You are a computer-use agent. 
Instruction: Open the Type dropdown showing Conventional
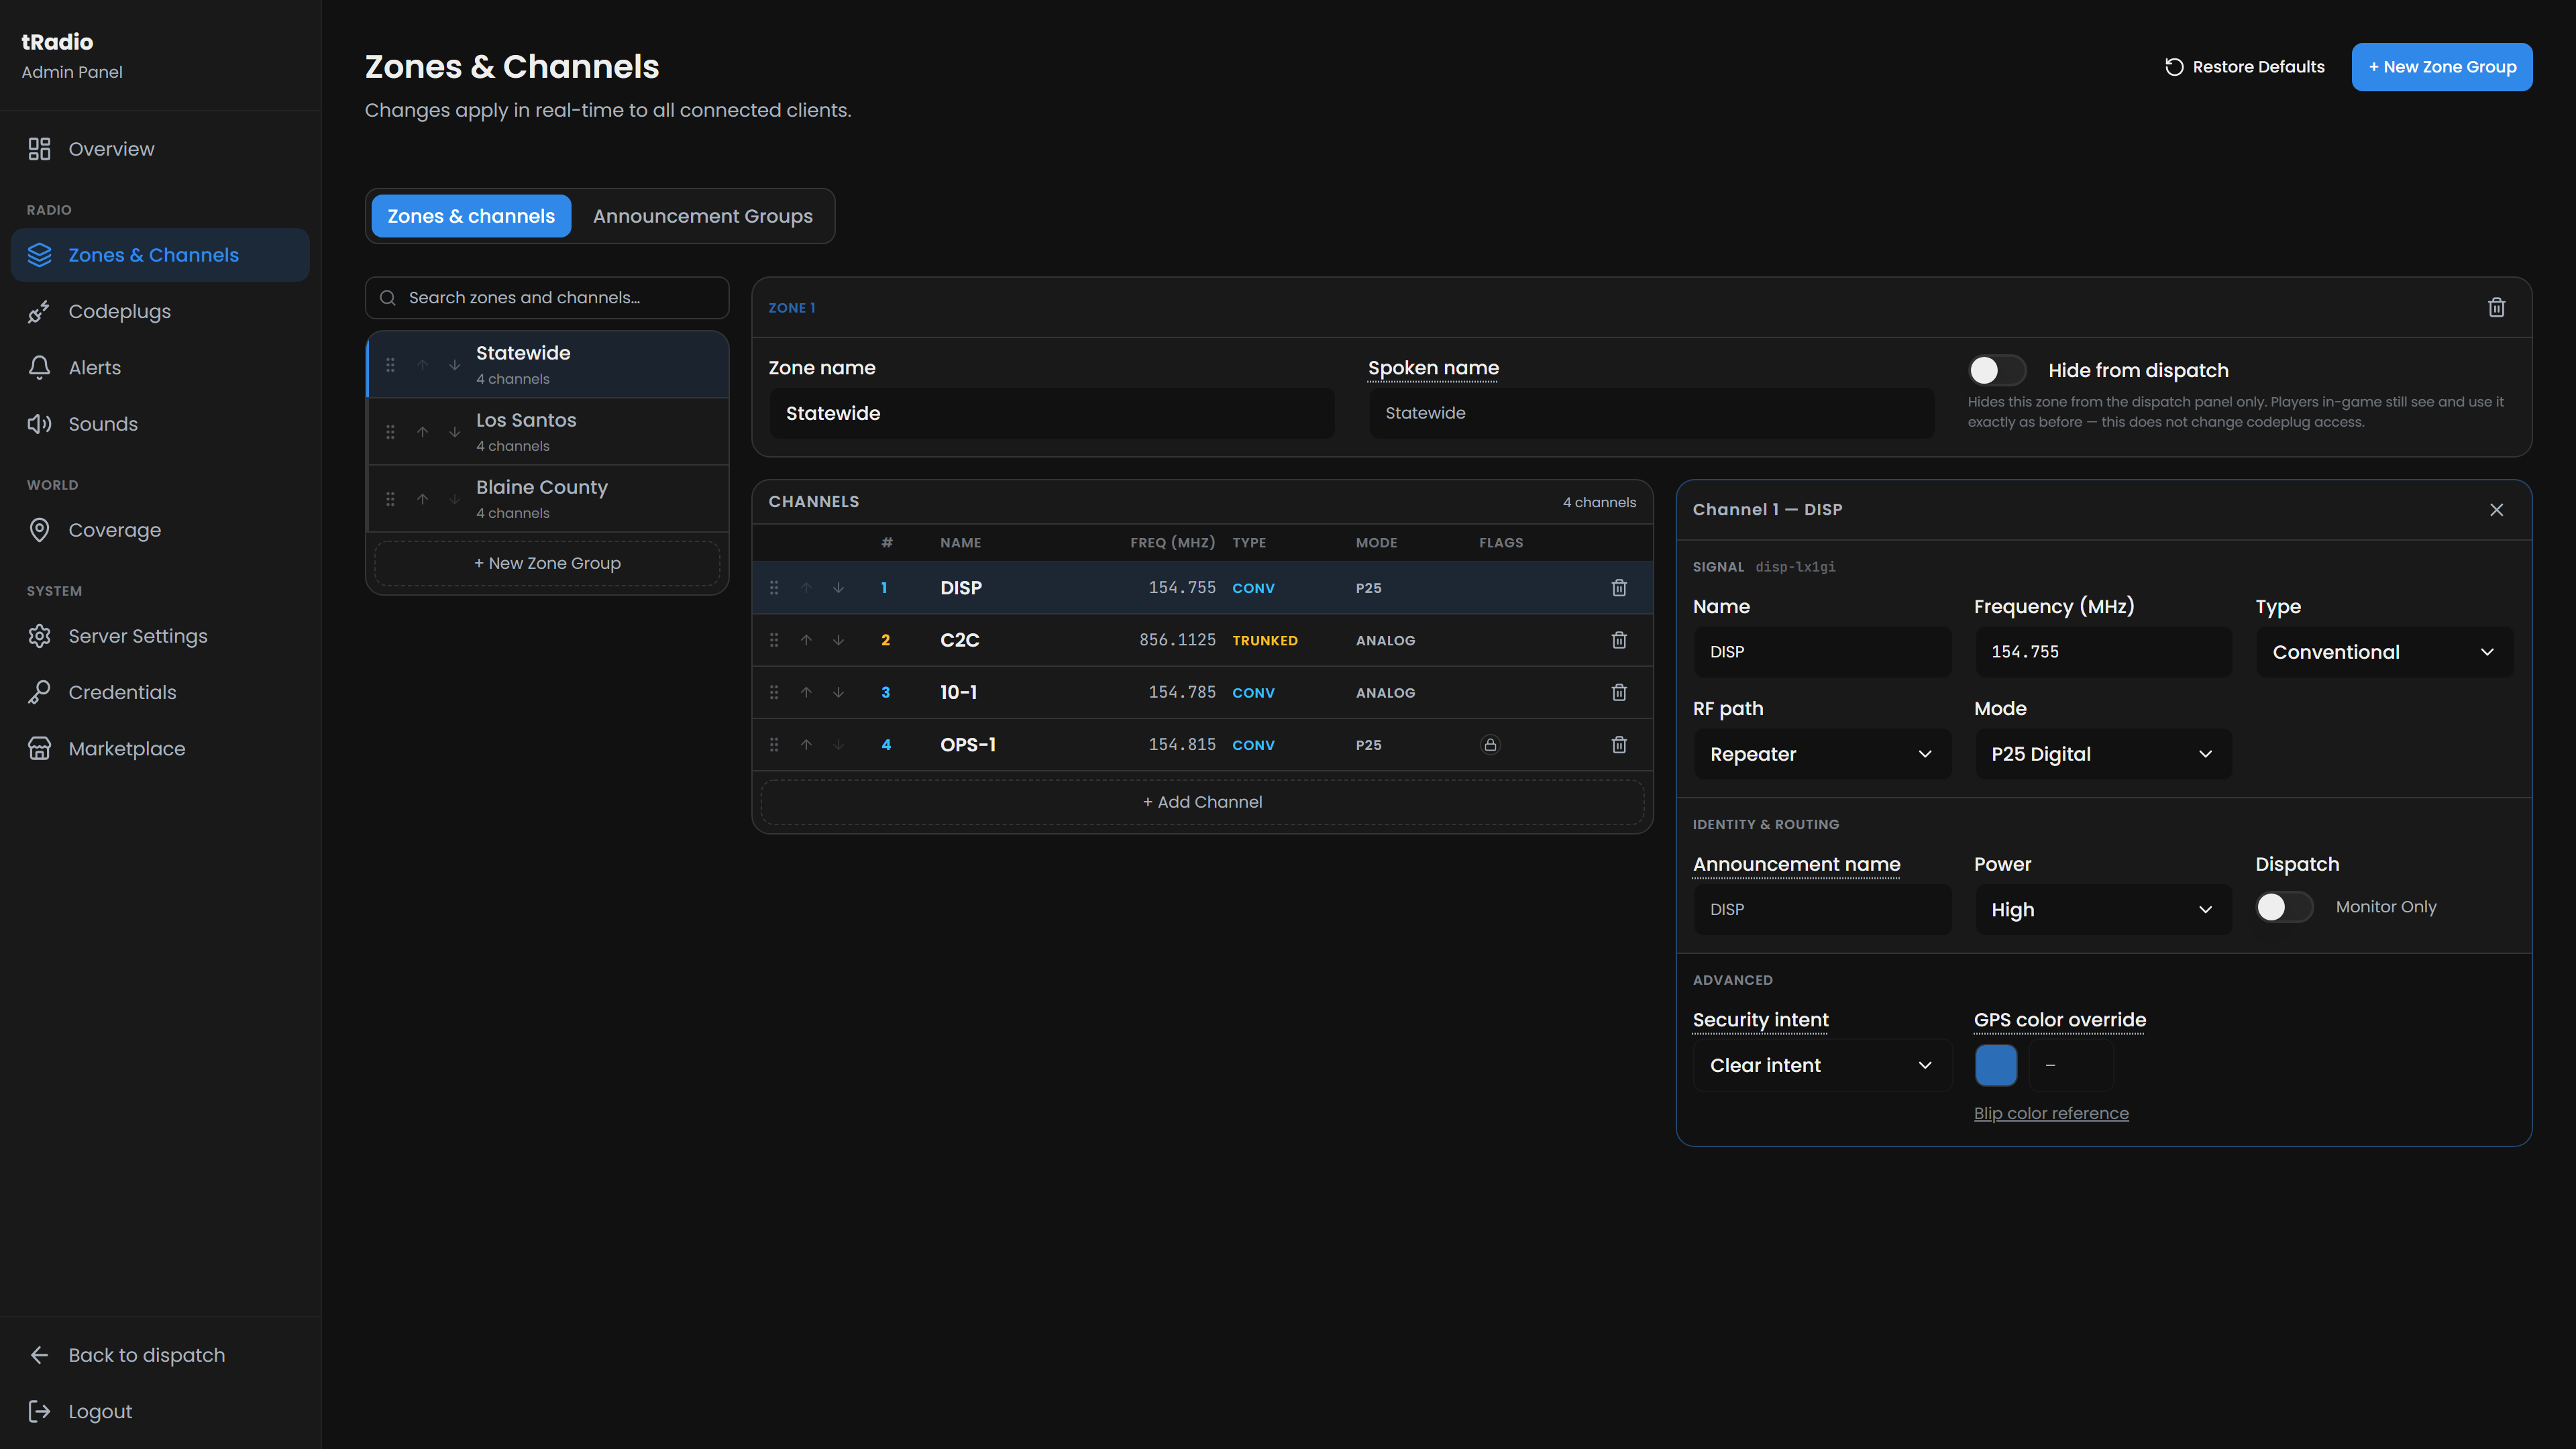[x=2384, y=652]
